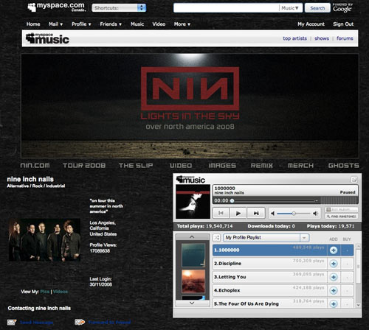
Task: Click the Send Message envelope icon
Action: [x=12, y=322]
